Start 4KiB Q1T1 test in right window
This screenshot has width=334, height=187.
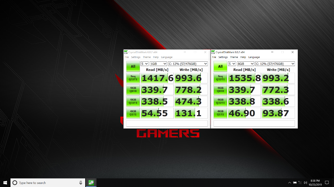[x=220, y=113]
